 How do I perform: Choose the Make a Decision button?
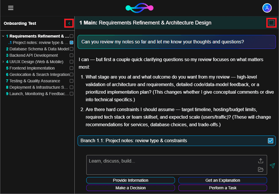pyautogui.click(x=130, y=188)
